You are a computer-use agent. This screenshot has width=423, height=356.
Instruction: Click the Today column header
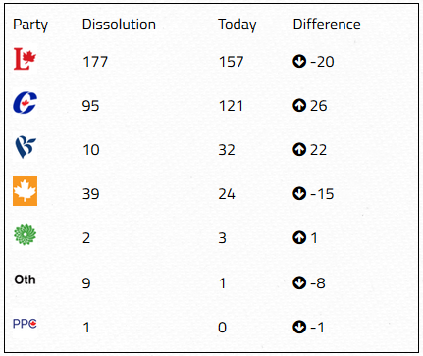(x=238, y=25)
